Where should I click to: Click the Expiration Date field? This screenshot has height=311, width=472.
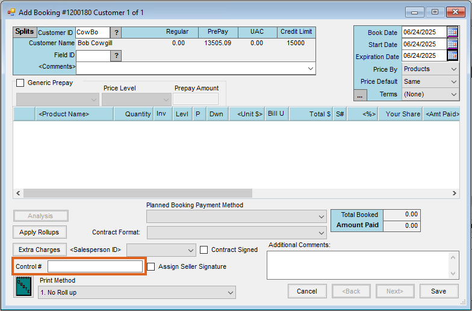(424, 55)
